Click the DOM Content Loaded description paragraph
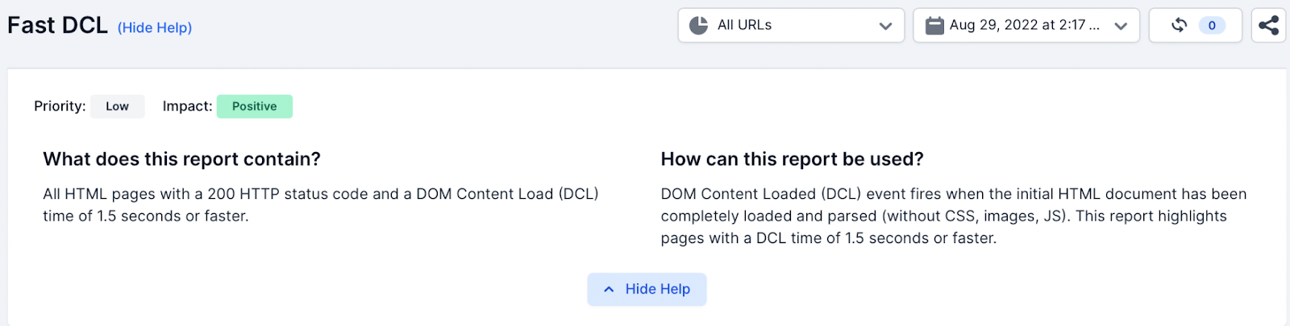This screenshot has width=1290, height=326. 954,216
